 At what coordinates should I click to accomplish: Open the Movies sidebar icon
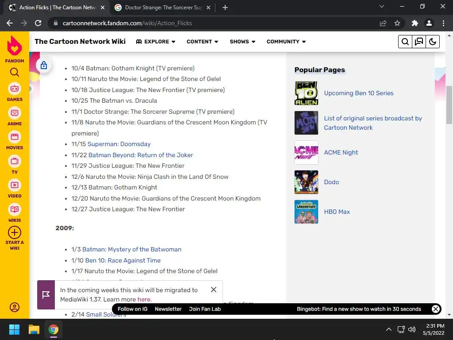click(15, 137)
